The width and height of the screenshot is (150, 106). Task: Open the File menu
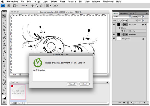click(x=23, y=2)
